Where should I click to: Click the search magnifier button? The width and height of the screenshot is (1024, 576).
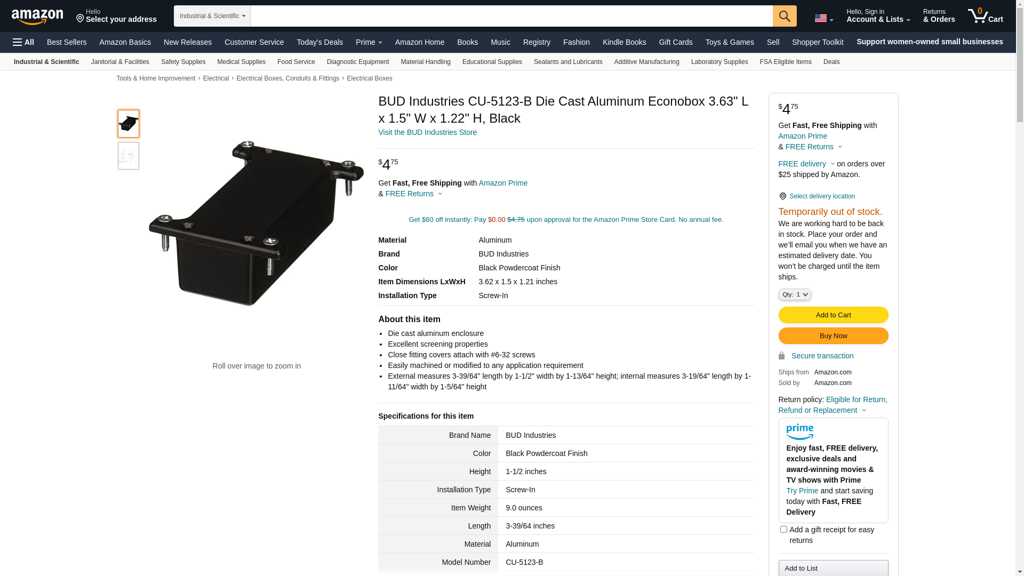pyautogui.click(x=785, y=16)
